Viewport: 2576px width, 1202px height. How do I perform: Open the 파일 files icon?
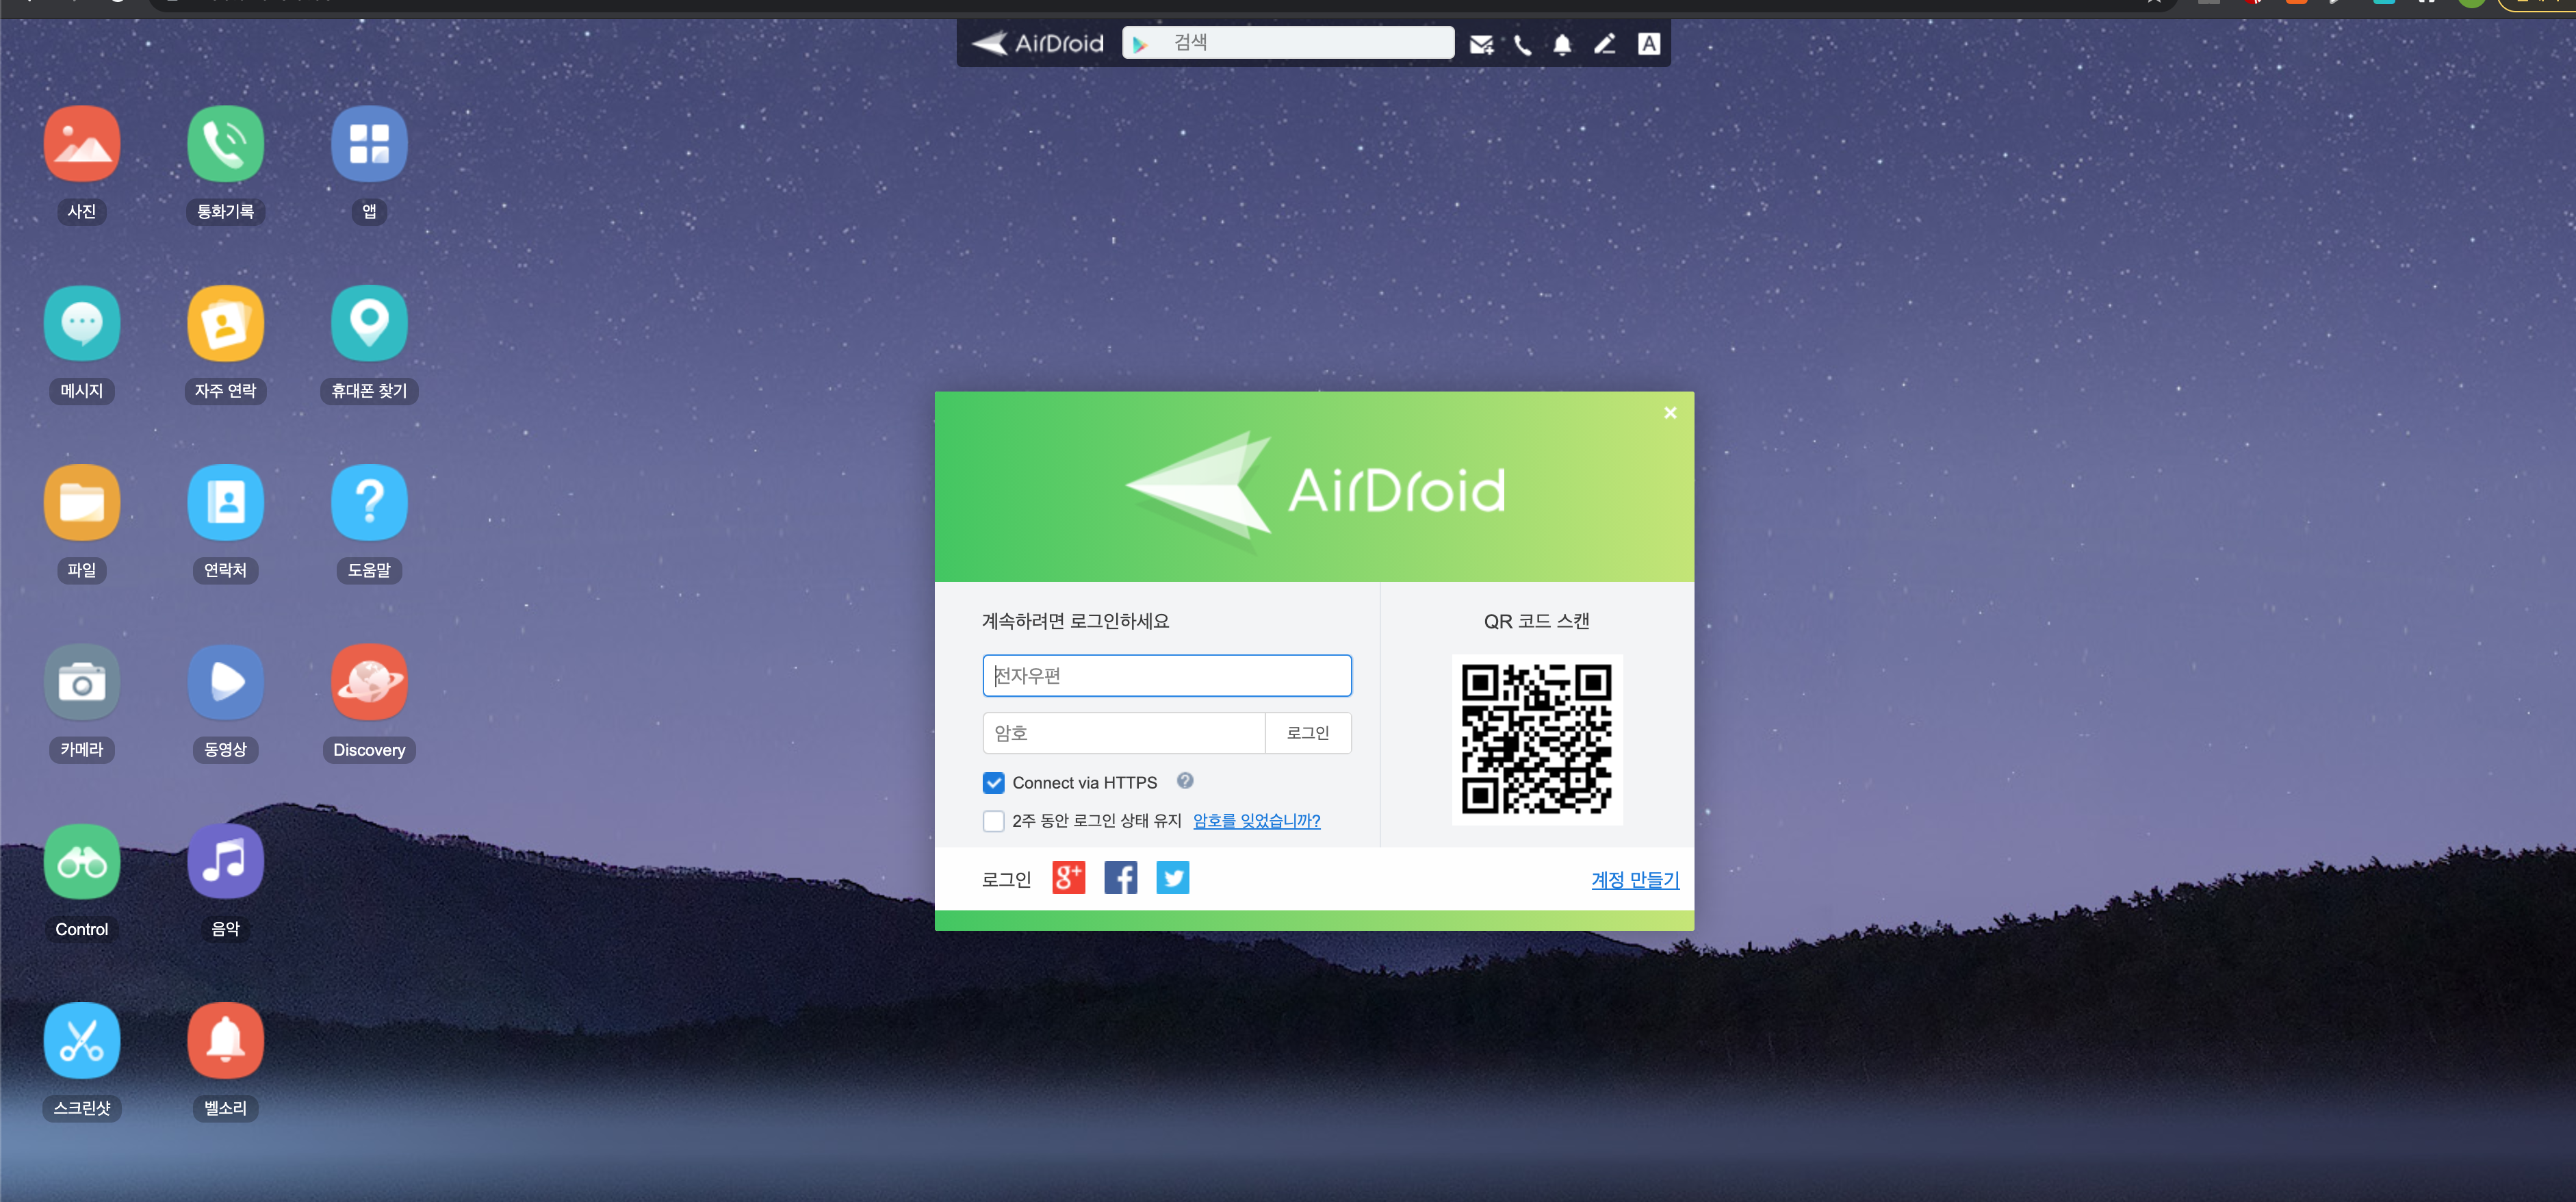82,502
